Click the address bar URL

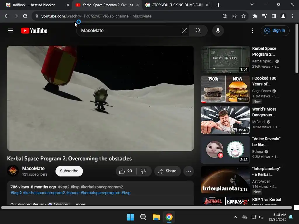point(96,16)
